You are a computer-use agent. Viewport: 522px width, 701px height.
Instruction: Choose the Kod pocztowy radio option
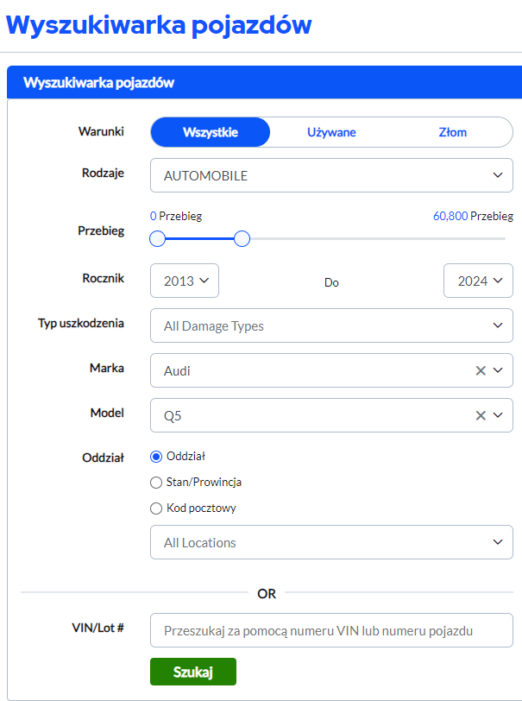coord(156,508)
